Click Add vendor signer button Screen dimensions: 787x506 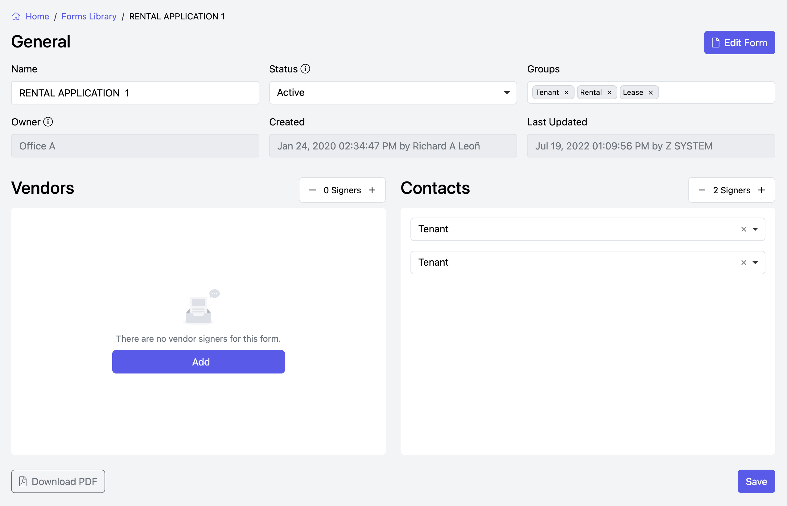coord(198,362)
